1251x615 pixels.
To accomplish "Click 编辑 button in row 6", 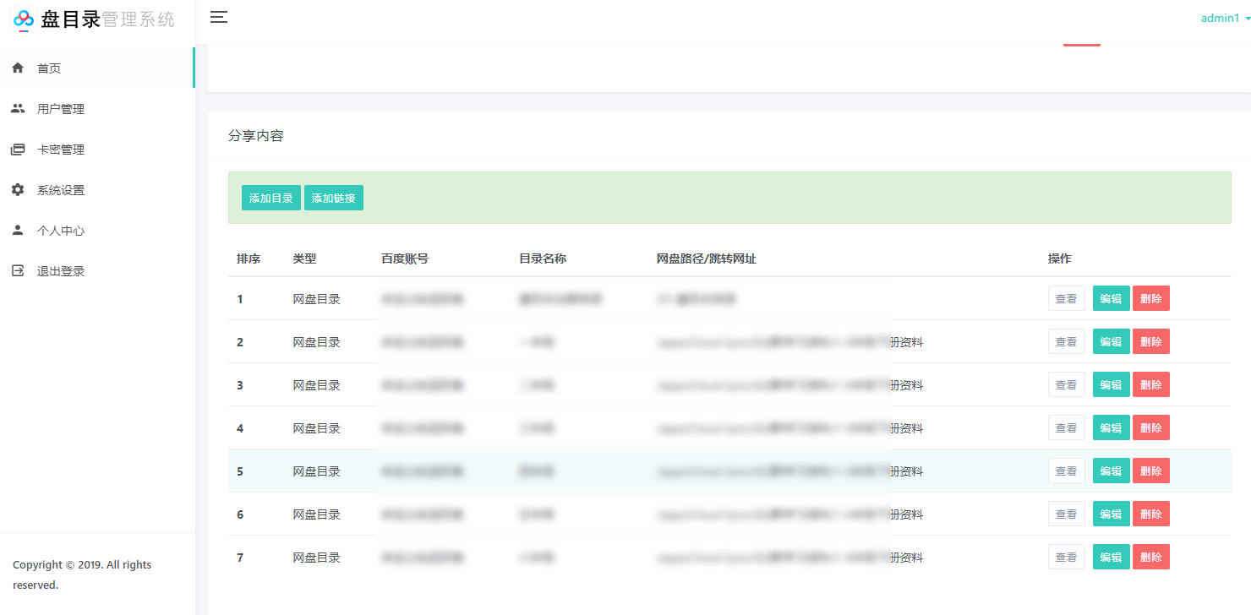I will pos(1111,514).
